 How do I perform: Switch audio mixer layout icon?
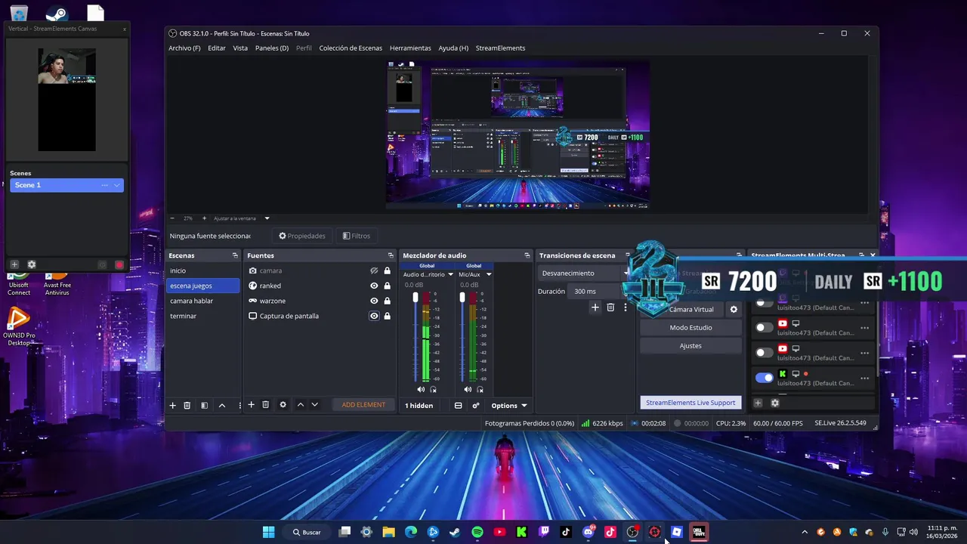click(x=458, y=406)
